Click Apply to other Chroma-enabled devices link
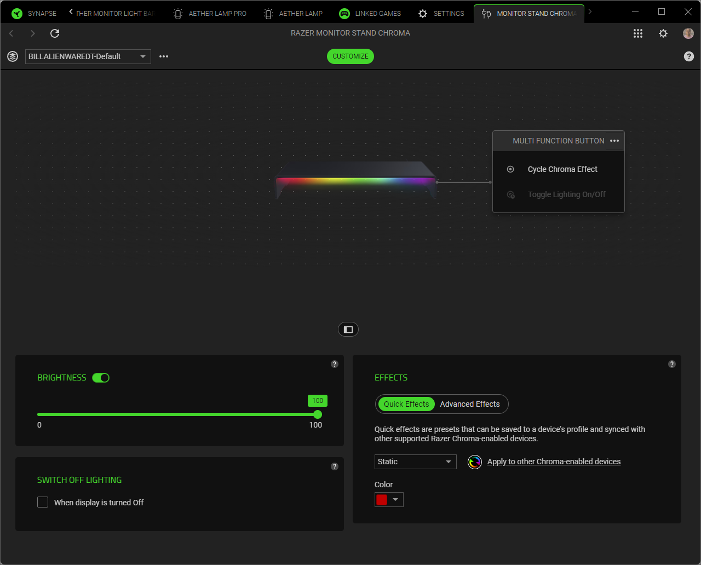The height and width of the screenshot is (565, 701). [554, 462]
